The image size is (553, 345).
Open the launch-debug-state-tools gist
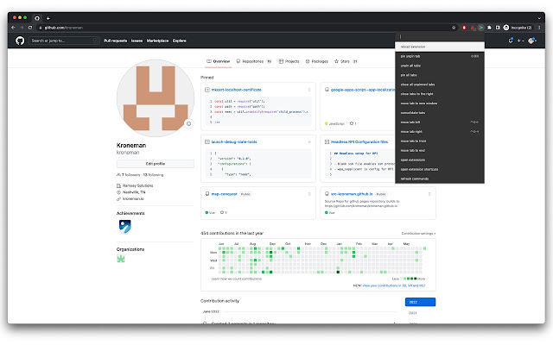coord(234,141)
